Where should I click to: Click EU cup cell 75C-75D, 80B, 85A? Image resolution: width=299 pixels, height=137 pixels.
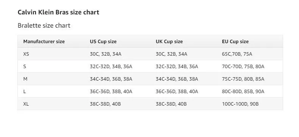(243, 79)
